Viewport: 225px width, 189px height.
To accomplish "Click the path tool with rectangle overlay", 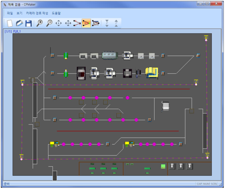I will coord(96,23).
